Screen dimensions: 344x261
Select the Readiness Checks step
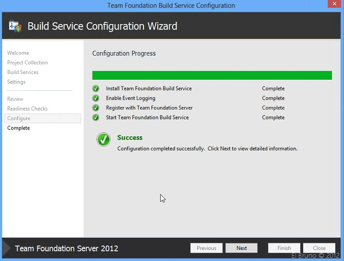click(x=27, y=109)
